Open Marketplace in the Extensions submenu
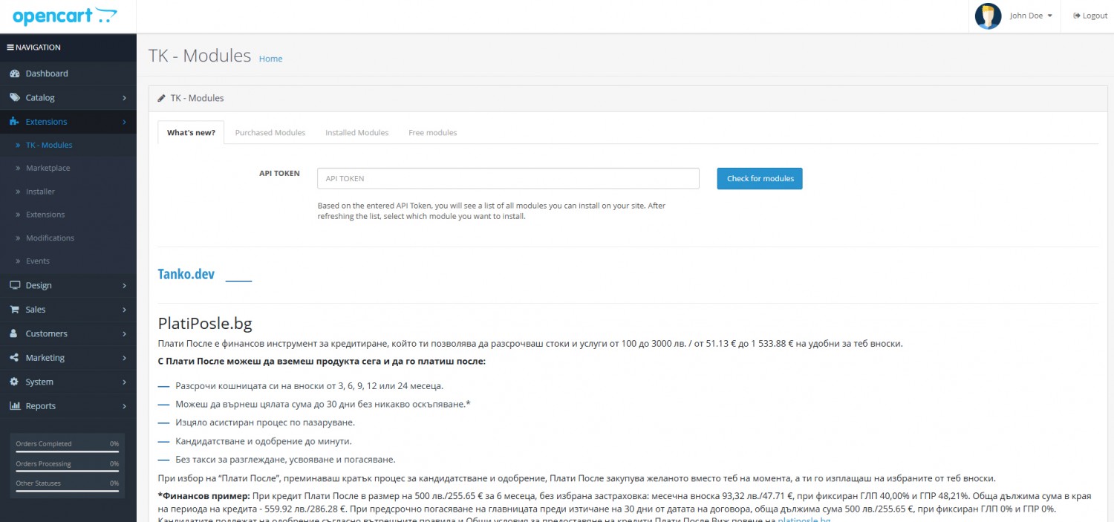Image resolution: width=1114 pixels, height=522 pixels. click(x=48, y=169)
